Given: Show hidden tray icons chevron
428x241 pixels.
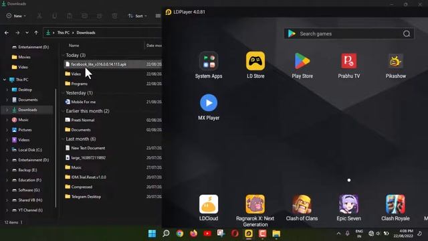Looking at the screenshot, I should pyautogui.click(x=338, y=234).
